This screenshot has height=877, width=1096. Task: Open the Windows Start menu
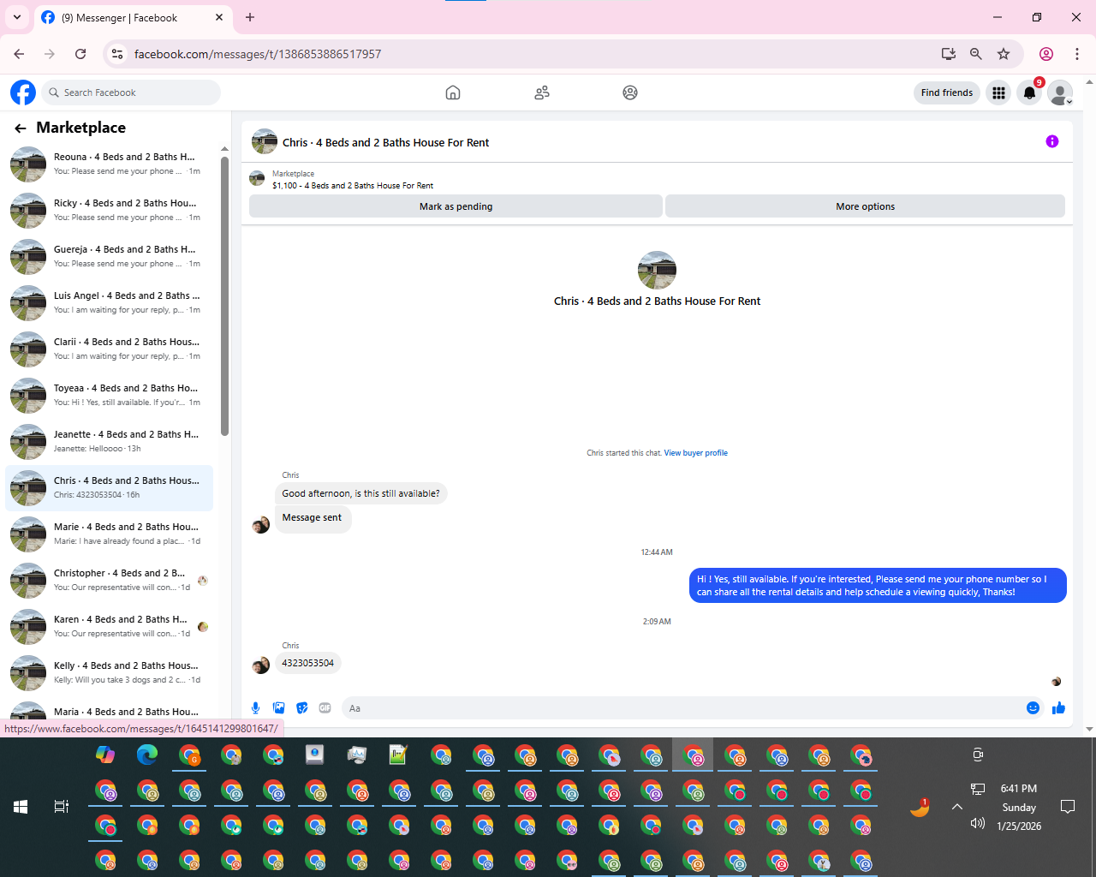[21, 807]
